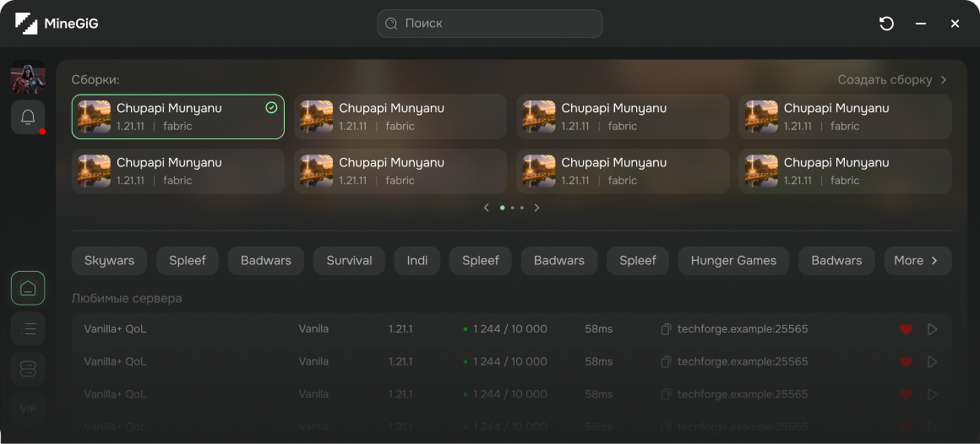Select Badwars chip beside Survival

[x=266, y=260]
